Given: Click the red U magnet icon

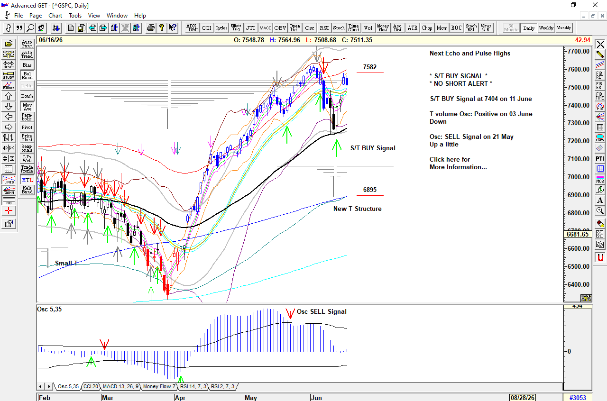Looking at the screenshot, I should (600, 258).
